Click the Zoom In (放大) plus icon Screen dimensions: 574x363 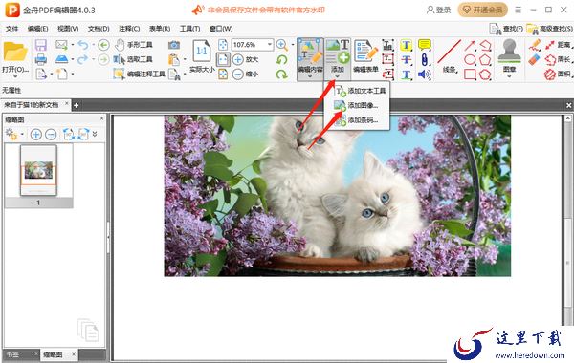click(x=238, y=59)
